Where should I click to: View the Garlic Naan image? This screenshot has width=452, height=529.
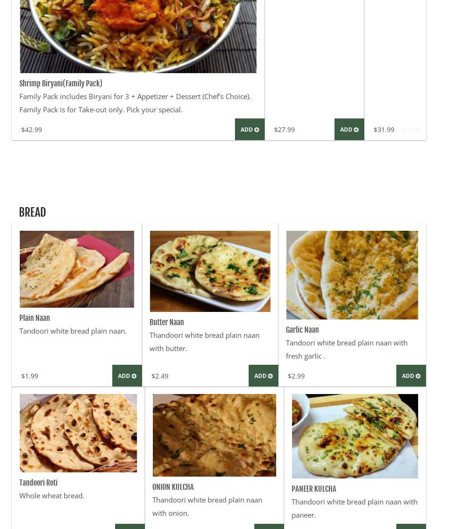point(352,275)
